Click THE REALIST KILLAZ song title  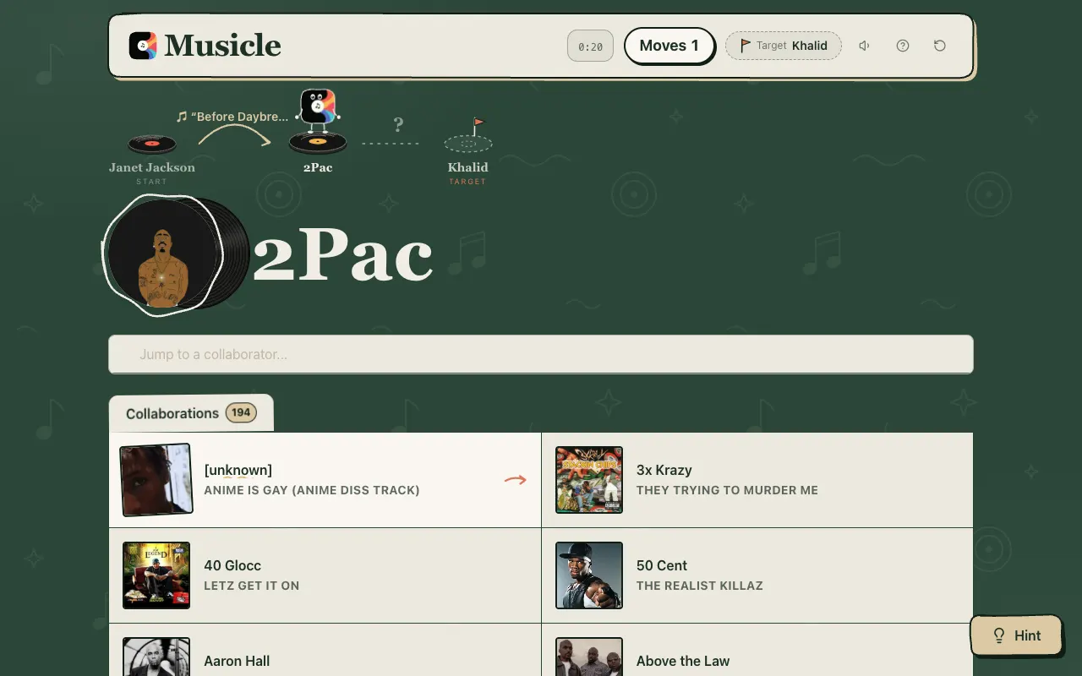[700, 586]
